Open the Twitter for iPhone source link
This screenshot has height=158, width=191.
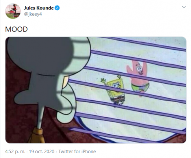77,152
